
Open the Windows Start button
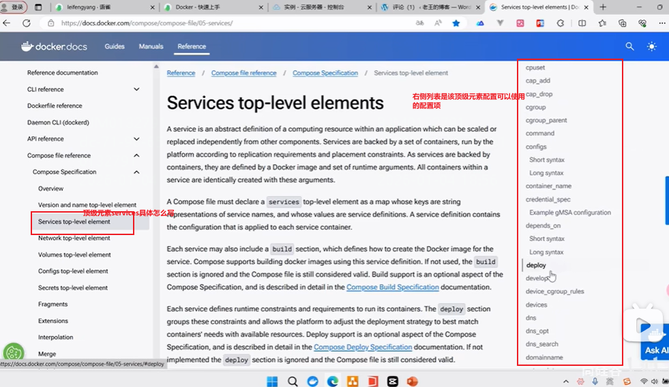tap(272, 381)
